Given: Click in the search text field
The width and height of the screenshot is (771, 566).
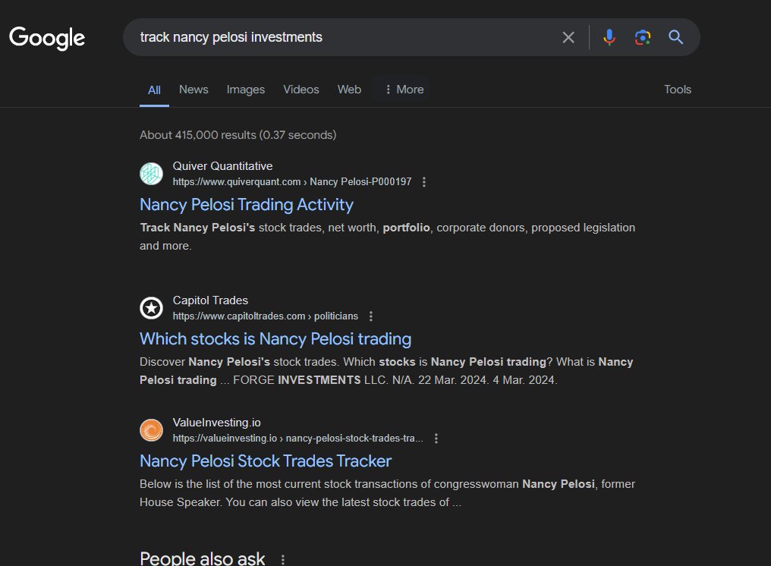Looking at the screenshot, I should point(345,37).
